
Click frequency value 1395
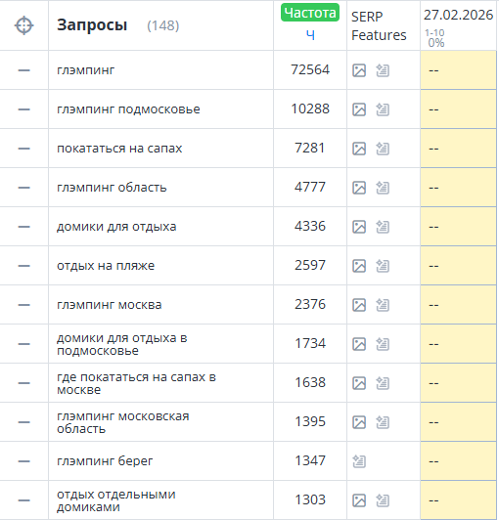click(310, 422)
